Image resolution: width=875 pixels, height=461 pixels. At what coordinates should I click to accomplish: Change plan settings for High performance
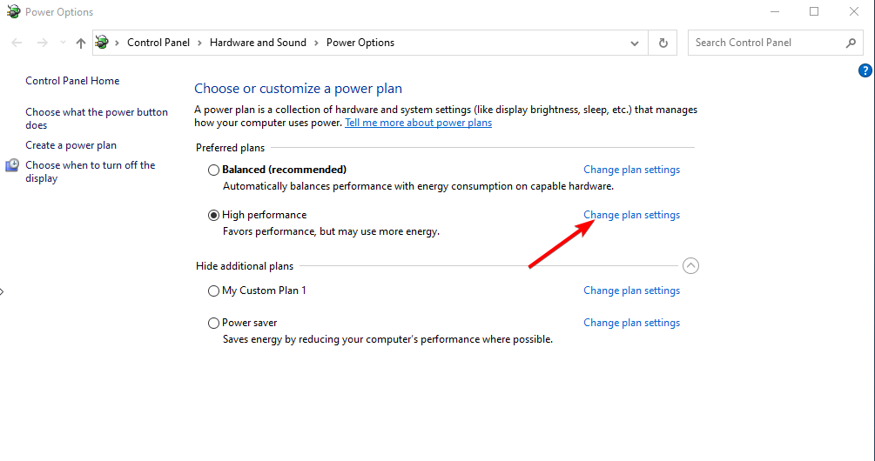(x=632, y=215)
